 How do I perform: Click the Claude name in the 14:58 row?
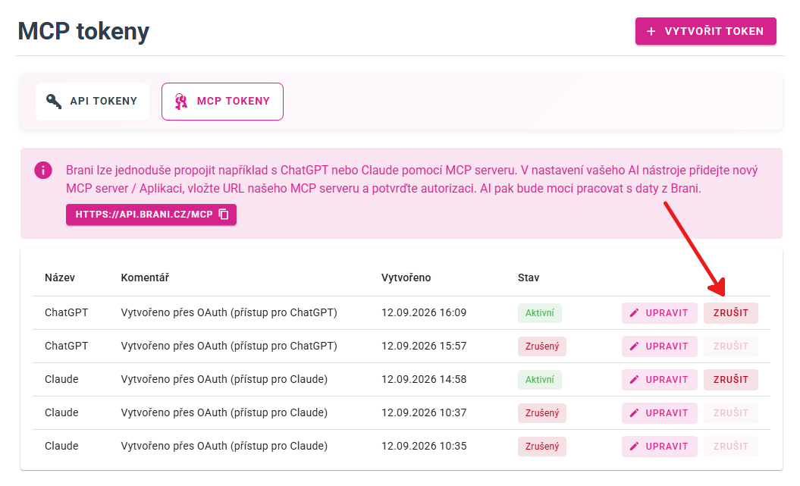point(61,379)
